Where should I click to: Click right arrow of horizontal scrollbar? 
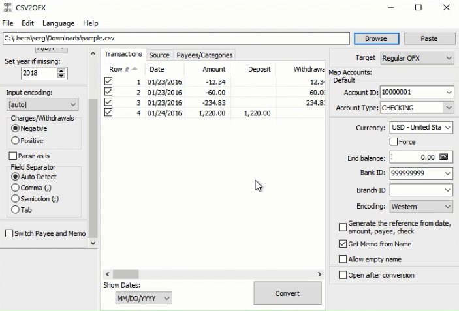(x=320, y=274)
